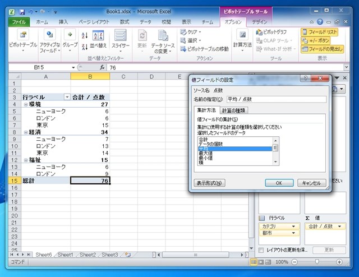Collapse the 経済 group

pyautogui.click(x=26, y=132)
